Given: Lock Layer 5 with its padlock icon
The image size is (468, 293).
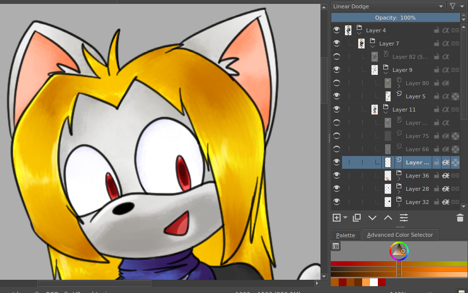Looking at the screenshot, I should point(436,96).
